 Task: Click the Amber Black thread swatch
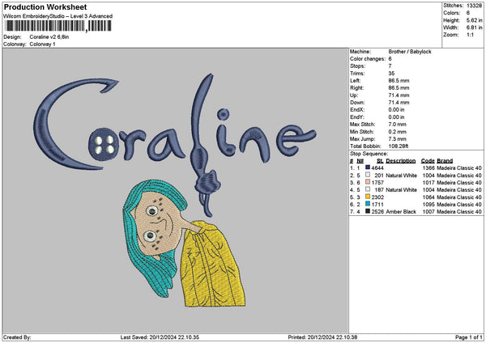coord(368,212)
